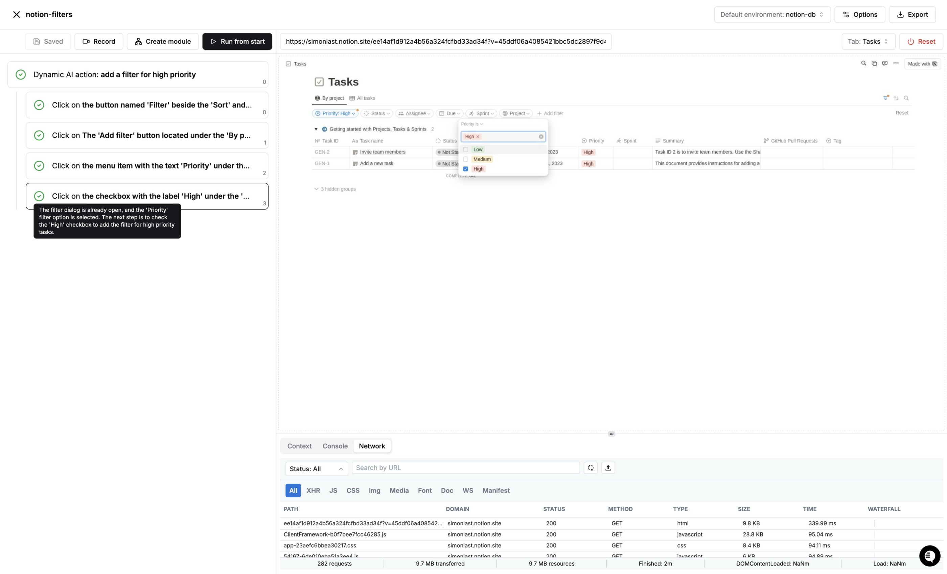Uncheck the High priority checkbox
The height and width of the screenshot is (574, 947).
click(465, 169)
